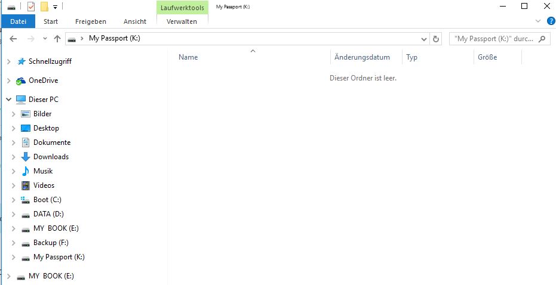
Task: Click the Downloads blue arrow icon
Action: [26, 157]
